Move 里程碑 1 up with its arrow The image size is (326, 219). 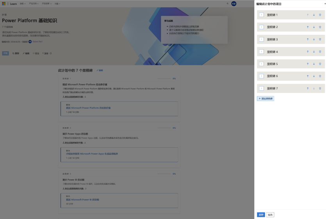[x=308, y=15]
